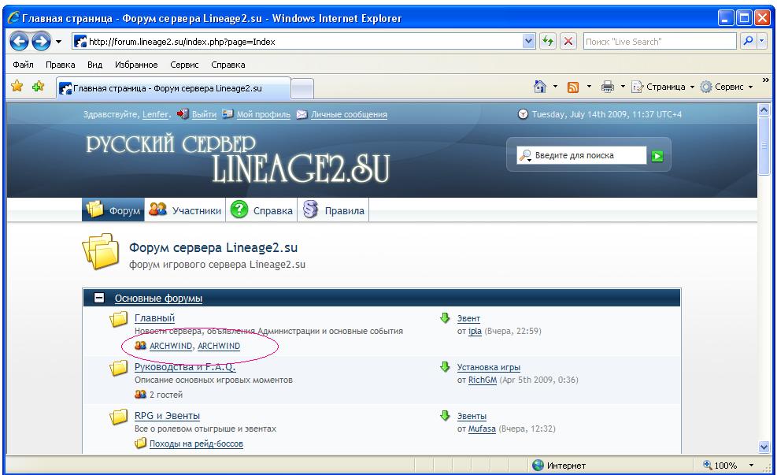Click the Print icon in command bar
The image size is (777, 475).
(608, 87)
